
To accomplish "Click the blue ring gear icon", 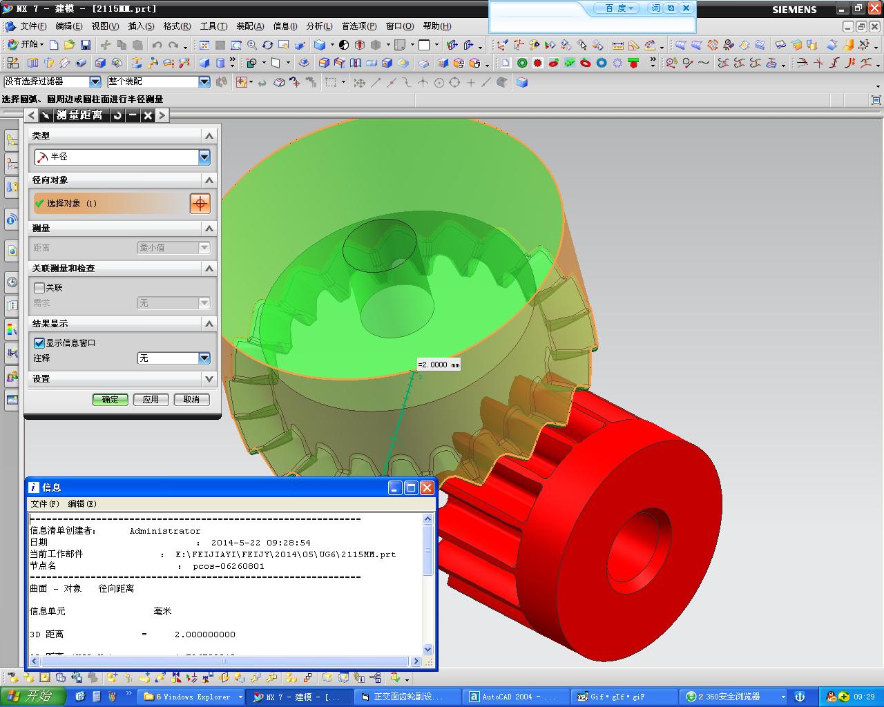I will click(x=602, y=63).
